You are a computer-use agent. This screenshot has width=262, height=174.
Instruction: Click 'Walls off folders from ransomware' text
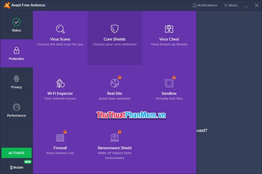115,155
